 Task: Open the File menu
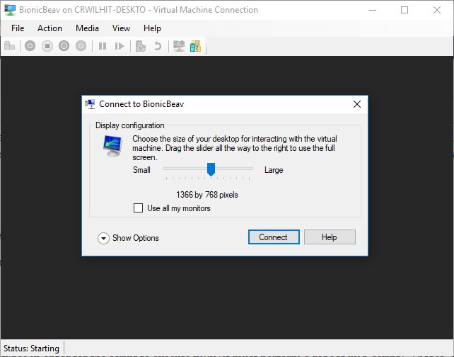click(18, 28)
